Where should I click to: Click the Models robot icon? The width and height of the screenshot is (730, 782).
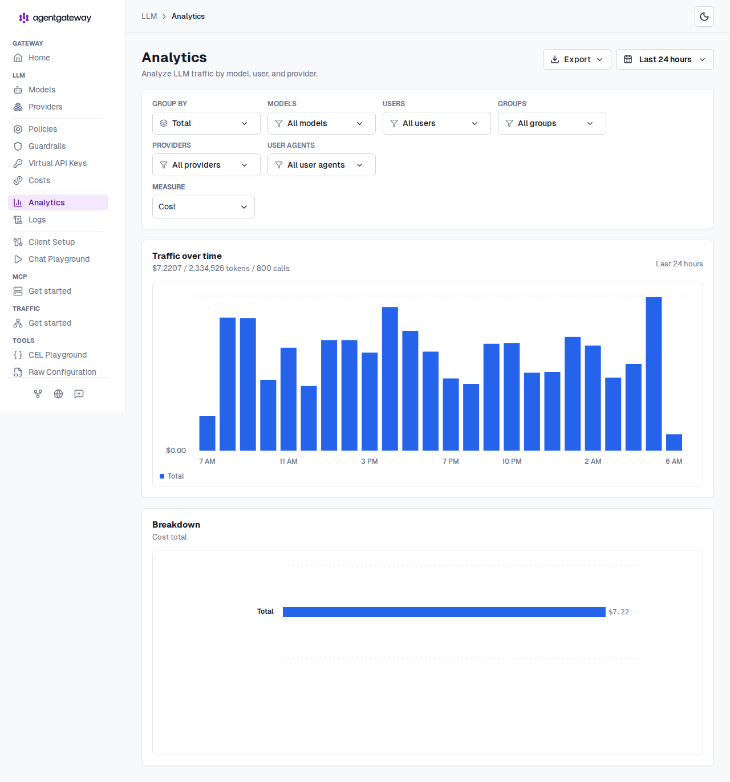(18, 90)
